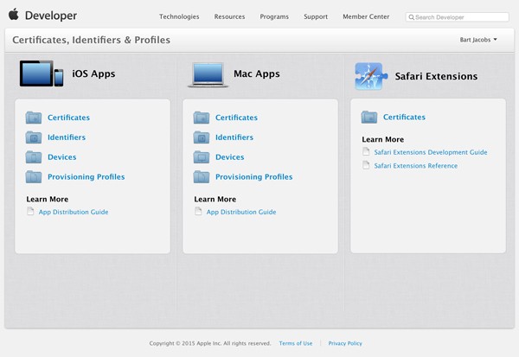Open Safari Extensions Development Guide link

click(x=431, y=152)
